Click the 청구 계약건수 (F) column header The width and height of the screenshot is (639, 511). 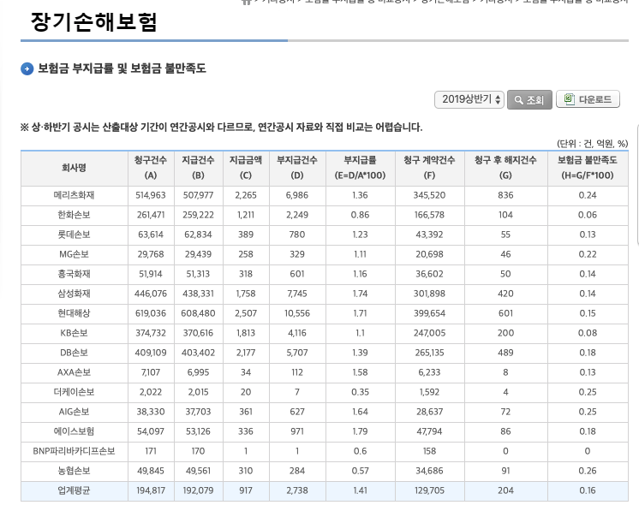[429, 168]
